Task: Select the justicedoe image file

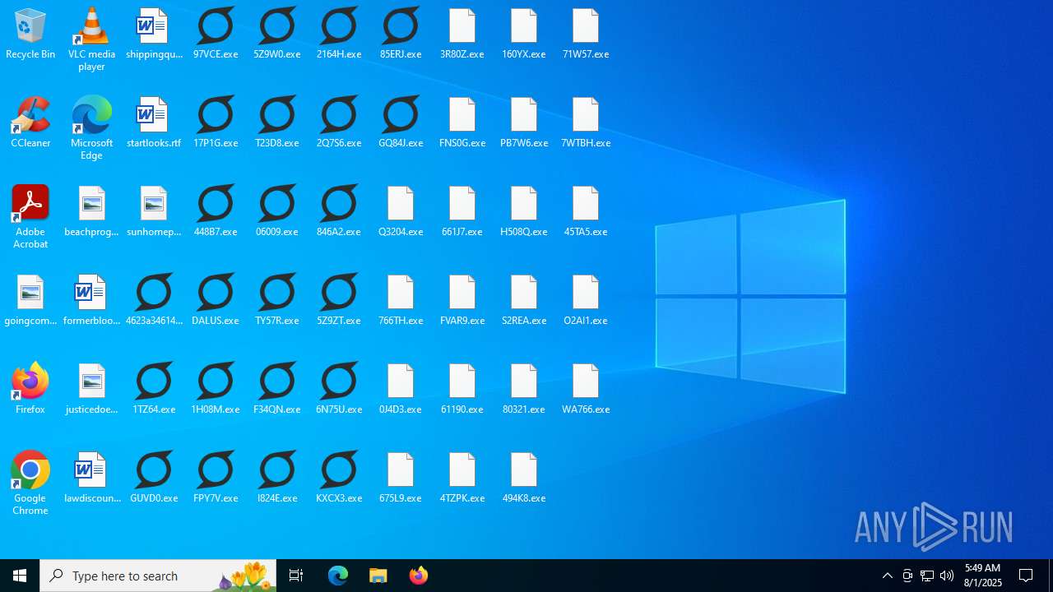Action: (92, 390)
